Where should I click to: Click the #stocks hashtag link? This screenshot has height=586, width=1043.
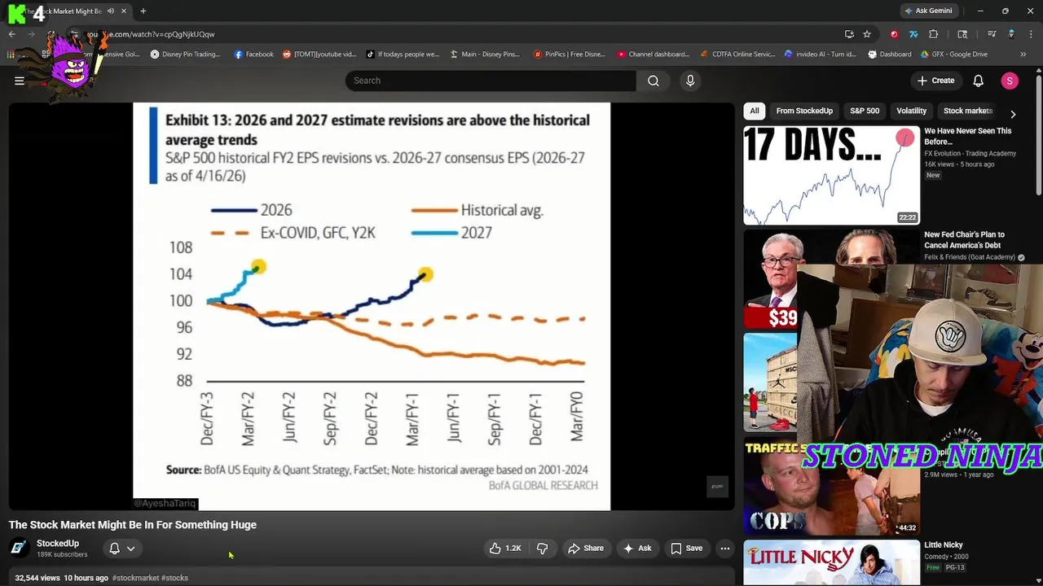point(174,578)
